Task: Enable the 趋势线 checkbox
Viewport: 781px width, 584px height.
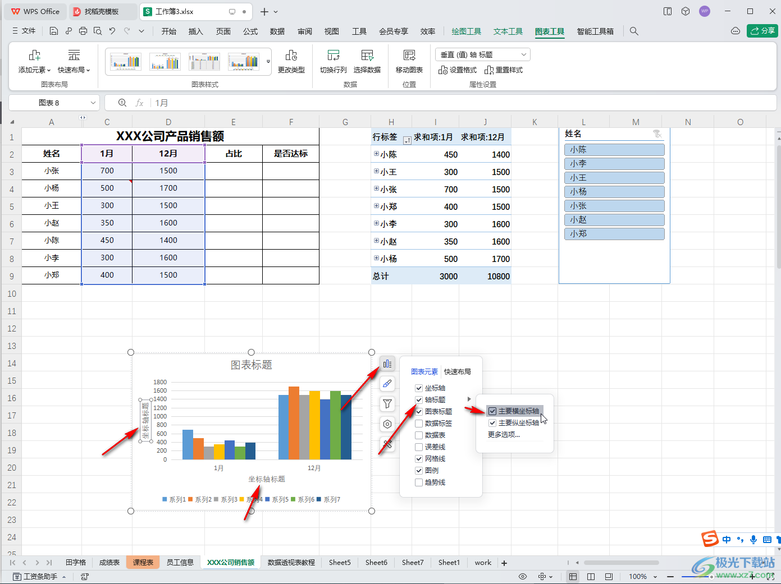Action: click(x=419, y=482)
